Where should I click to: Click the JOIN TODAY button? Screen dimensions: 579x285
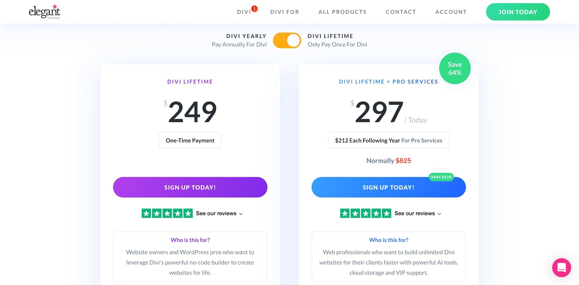click(518, 12)
